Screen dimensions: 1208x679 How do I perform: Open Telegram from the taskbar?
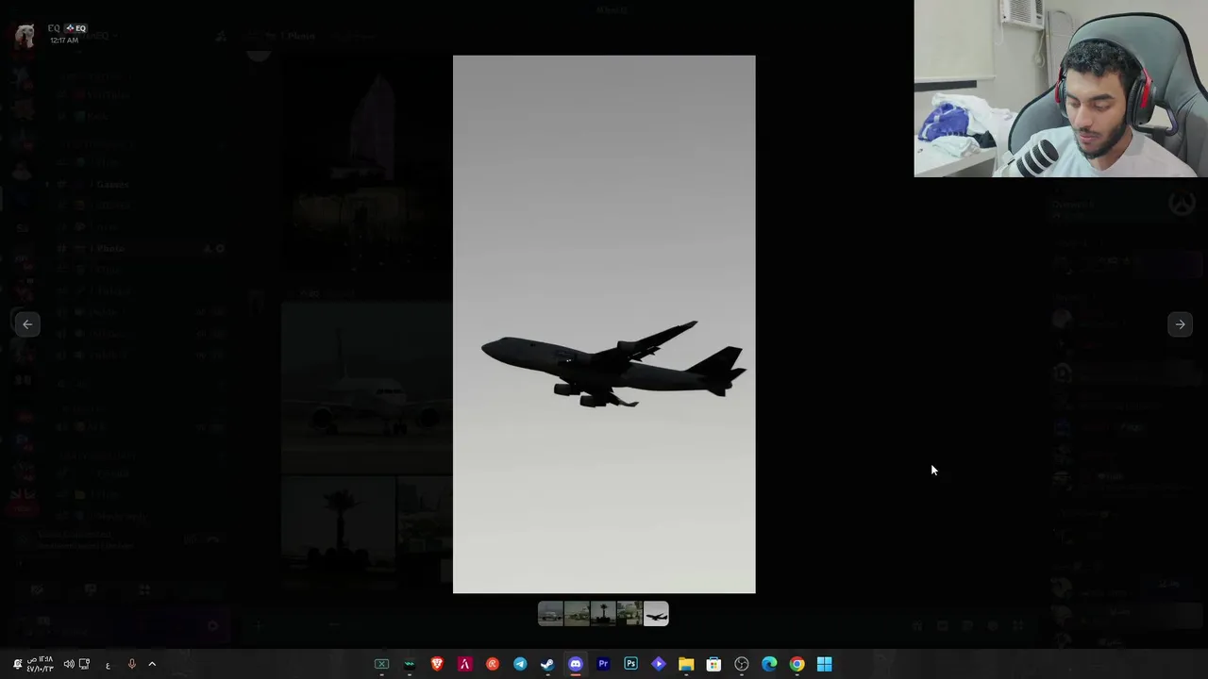click(x=520, y=665)
